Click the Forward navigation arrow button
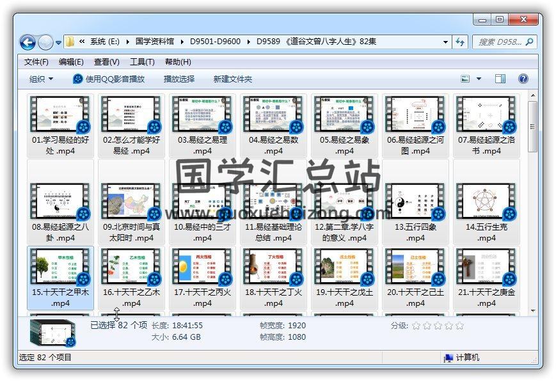Viewport: 556px width, 382px height. pos(45,43)
